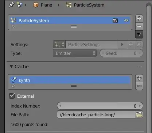Viewport: 152px width, 133px height.
Task: Increase Seed with right arrow
Action: click(x=140, y=53)
